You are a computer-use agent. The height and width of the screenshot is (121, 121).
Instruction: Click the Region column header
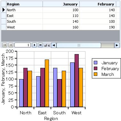24,4
